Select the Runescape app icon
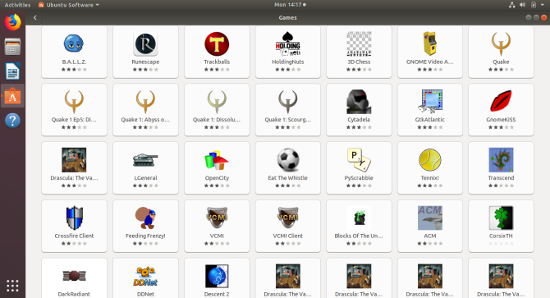550x298 pixels. click(x=145, y=44)
